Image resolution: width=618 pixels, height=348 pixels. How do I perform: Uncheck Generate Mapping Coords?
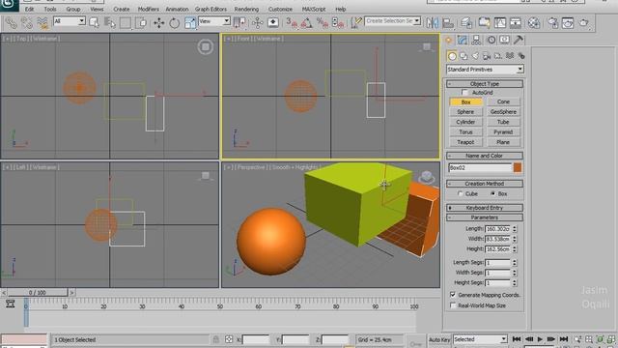[453, 295]
